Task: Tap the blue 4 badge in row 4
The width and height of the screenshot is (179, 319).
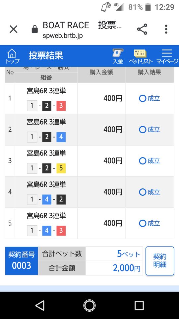Action: [x=47, y=200]
